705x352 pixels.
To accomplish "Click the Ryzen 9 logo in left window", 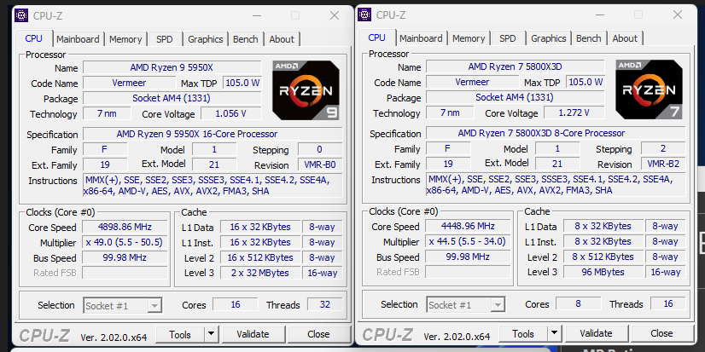I will pos(306,90).
